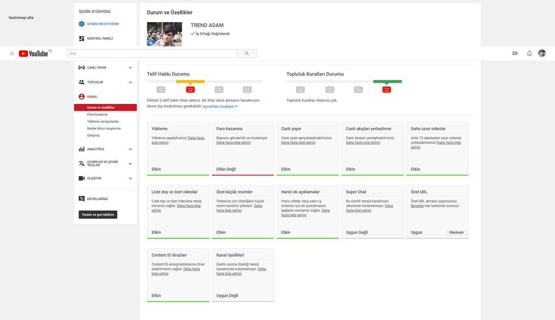Click the red community guidelines smiley icon
This screenshot has width=555, height=320.
click(387, 90)
